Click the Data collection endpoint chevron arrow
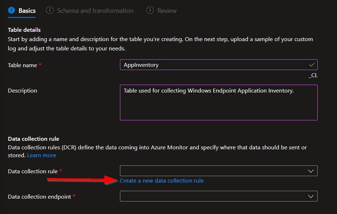Viewport: 337px width, 214px height. [x=311, y=196]
